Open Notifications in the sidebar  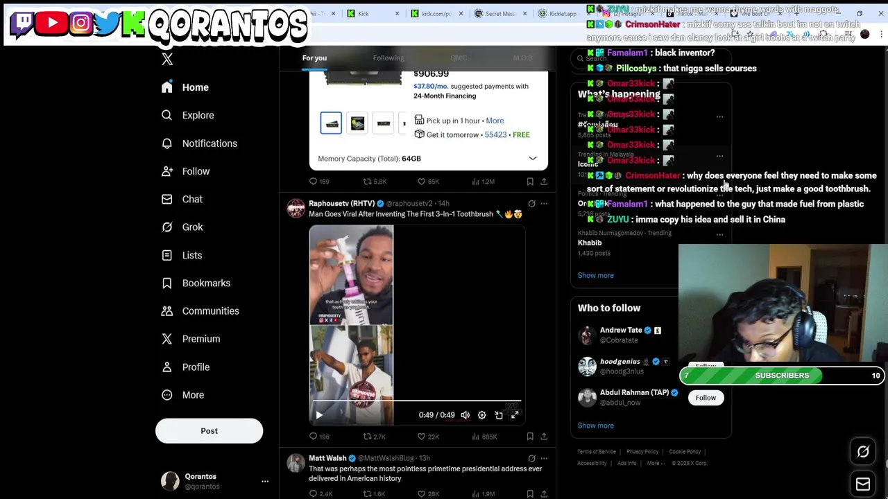click(199, 143)
